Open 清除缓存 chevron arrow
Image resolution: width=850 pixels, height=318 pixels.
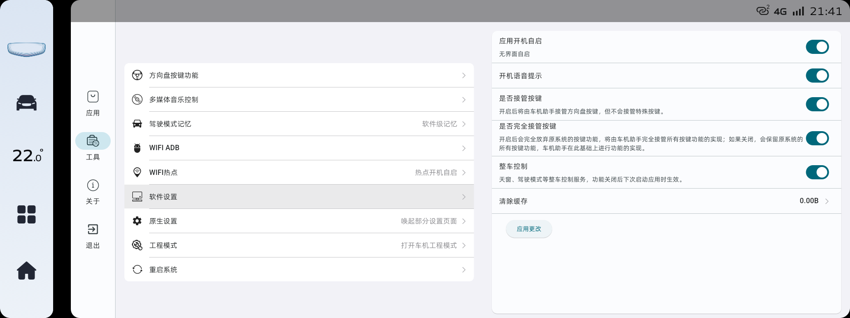click(x=827, y=201)
